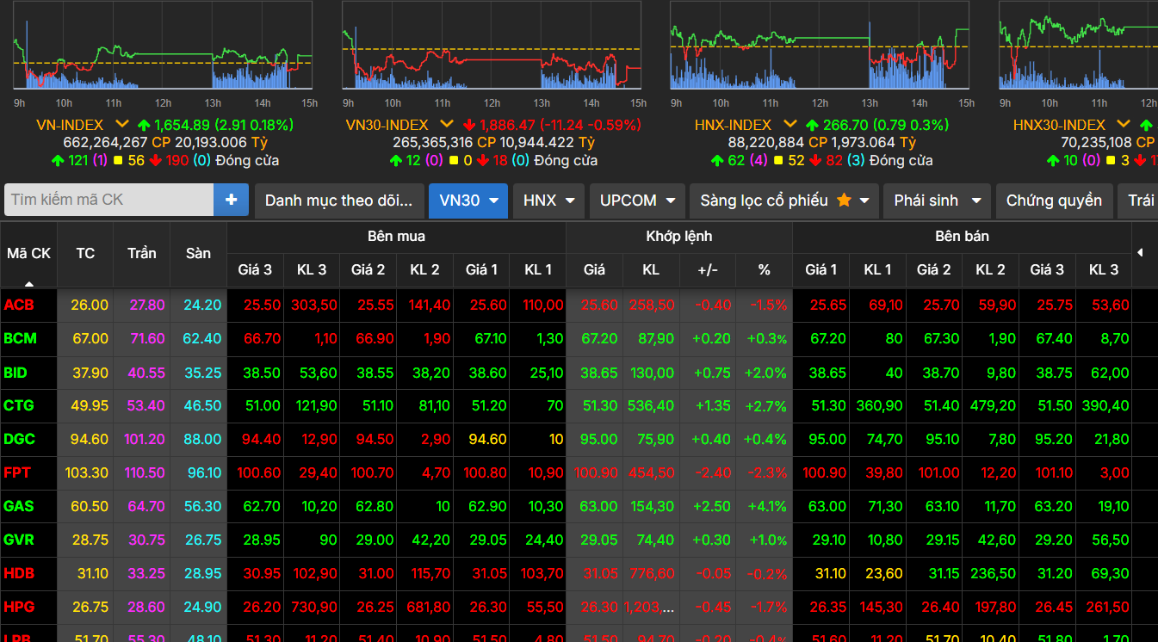Expand the chevron next to VN-INDEX

pos(121,125)
